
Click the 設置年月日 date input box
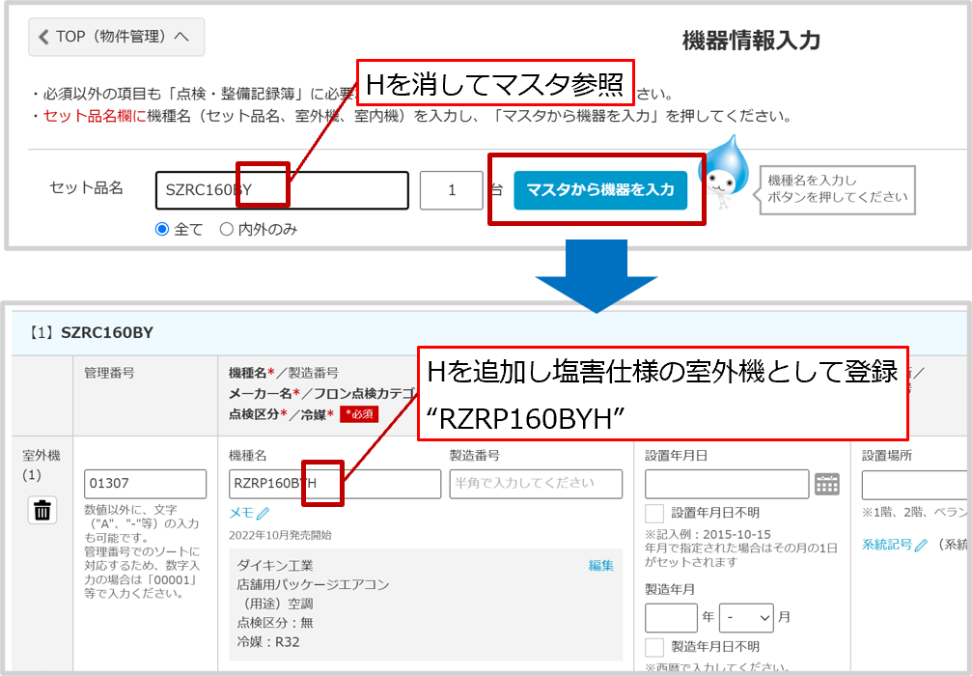tap(726, 484)
